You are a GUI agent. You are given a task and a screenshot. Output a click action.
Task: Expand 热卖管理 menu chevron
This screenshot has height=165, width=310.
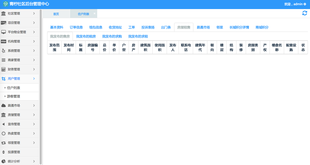34,133
